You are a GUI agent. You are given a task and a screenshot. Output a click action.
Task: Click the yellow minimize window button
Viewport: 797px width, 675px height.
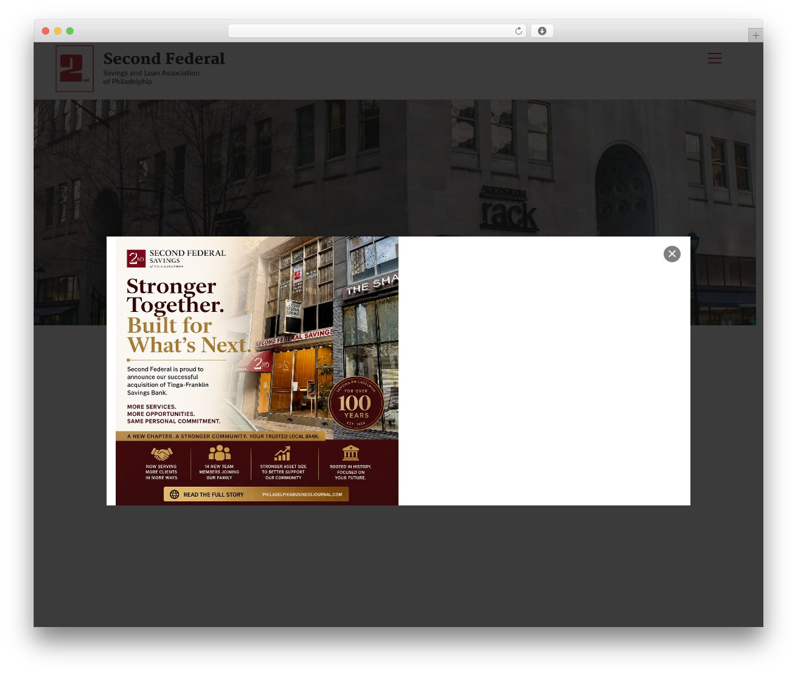58,31
